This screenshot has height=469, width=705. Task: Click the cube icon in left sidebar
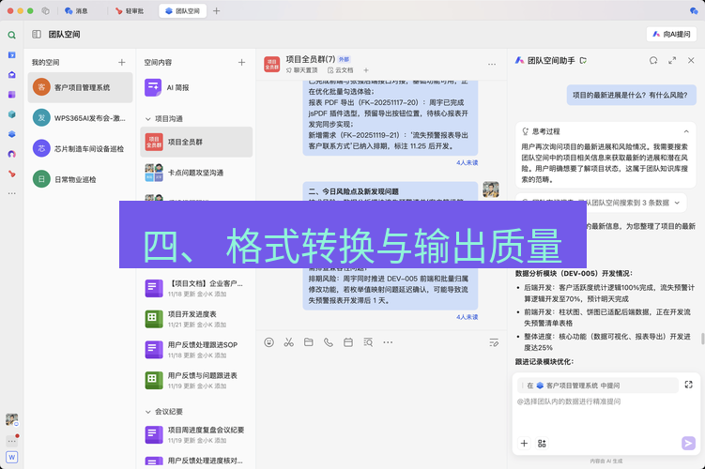[x=11, y=114]
